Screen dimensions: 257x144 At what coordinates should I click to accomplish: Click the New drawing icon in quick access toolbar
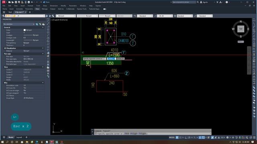10,2
